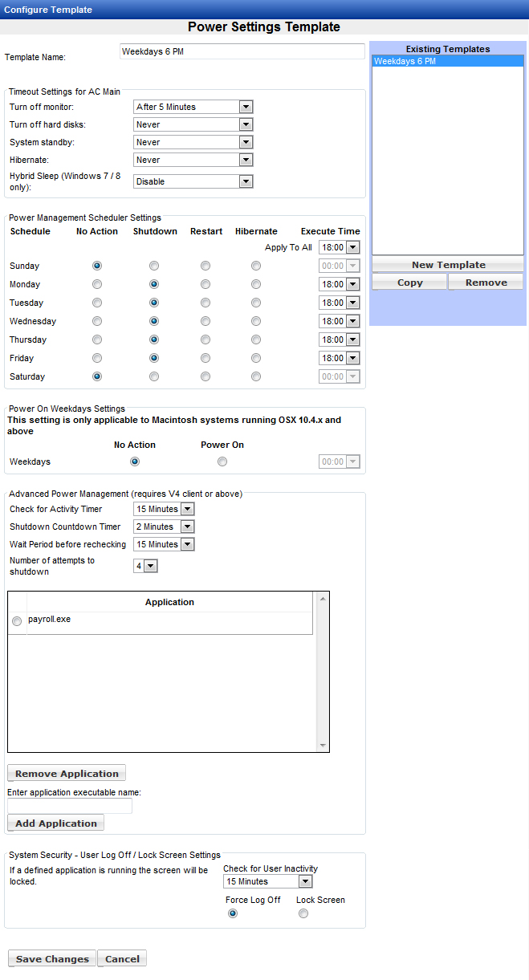This screenshot has width=529, height=980.
Task: Set Wednesday to No Action
Action: (97, 321)
